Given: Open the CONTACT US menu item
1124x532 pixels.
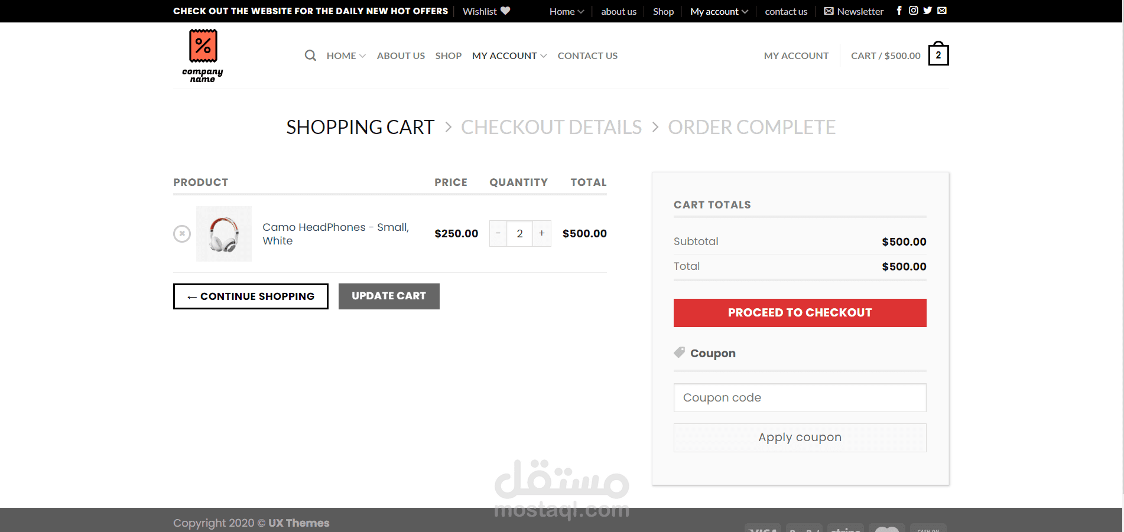Looking at the screenshot, I should tap(587, 56).
